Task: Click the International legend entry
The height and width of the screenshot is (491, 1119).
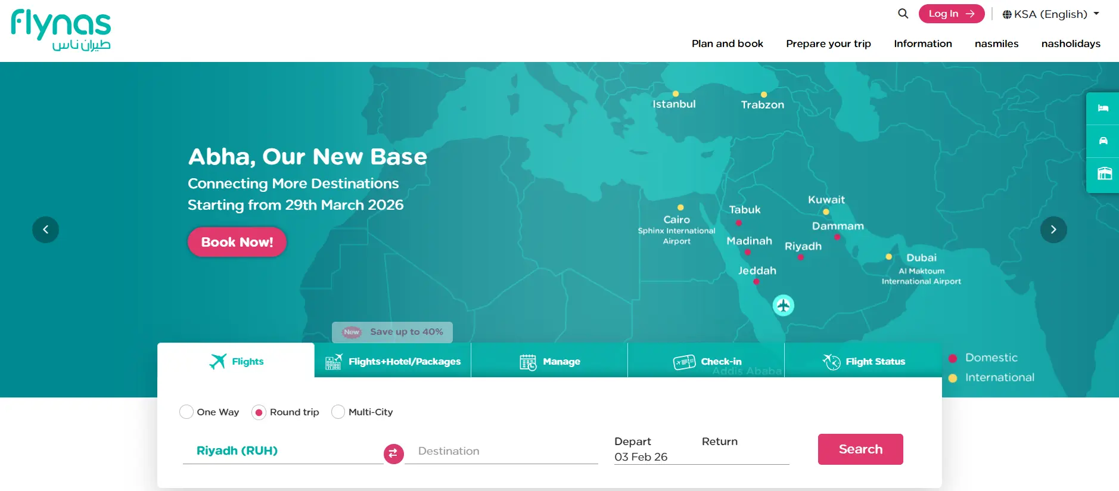Action: (991, 377)
